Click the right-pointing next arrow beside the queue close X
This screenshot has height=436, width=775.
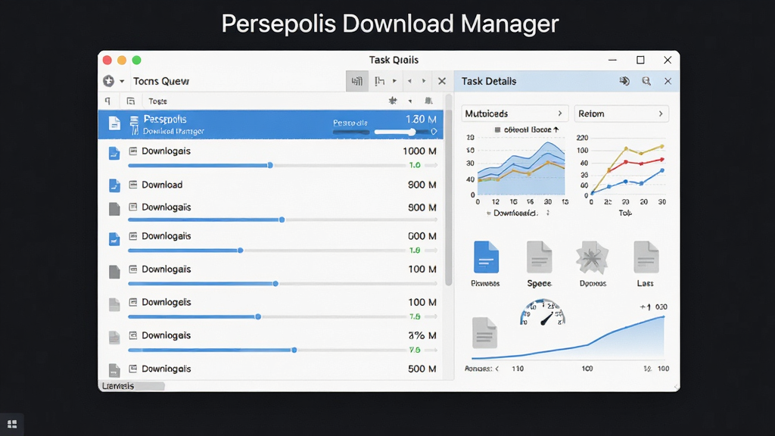tap(424, 81)
